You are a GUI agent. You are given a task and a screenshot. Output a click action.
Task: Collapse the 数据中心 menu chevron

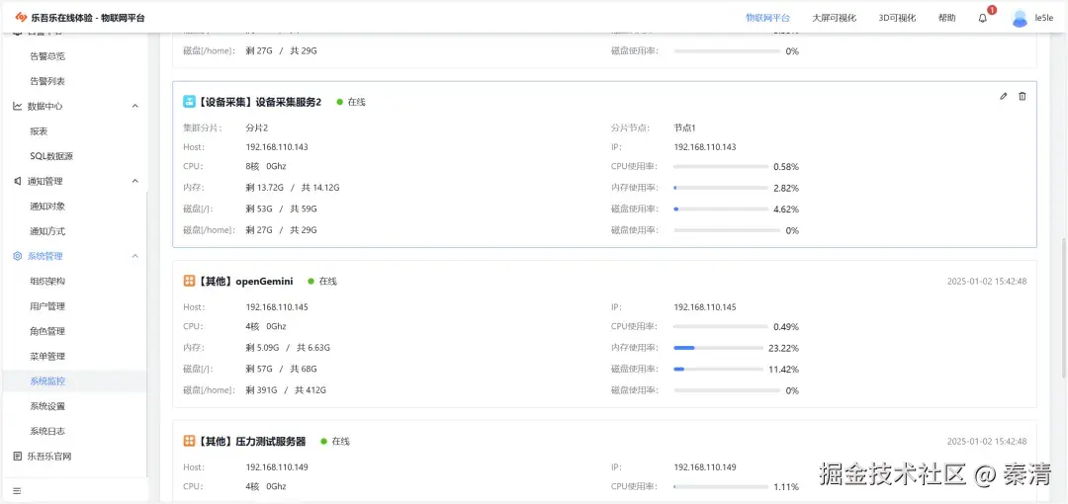pos(134,106)
